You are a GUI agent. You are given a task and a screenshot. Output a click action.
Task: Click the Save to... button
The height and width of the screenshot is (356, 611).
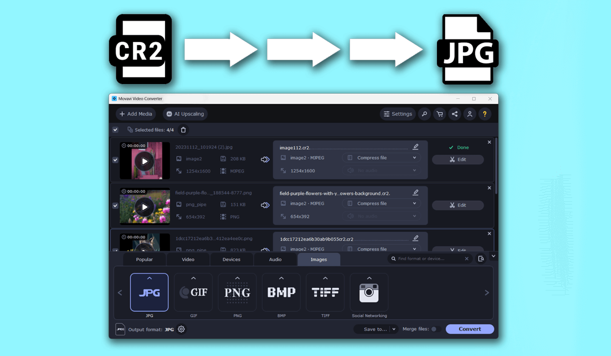372,329
